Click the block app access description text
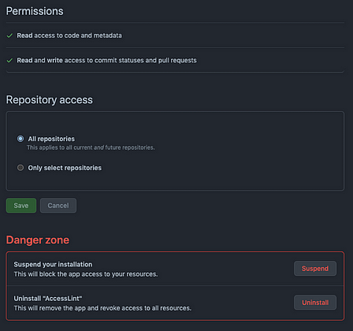This screenshot has height=331, width=353. click(86, 274)
